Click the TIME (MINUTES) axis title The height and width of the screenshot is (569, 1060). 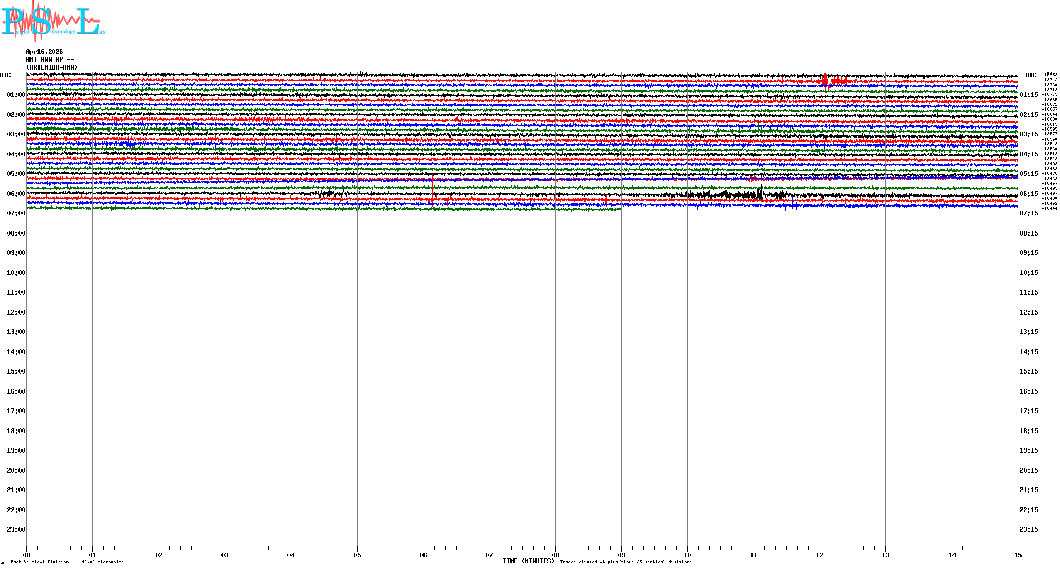pyautogui.click(x=528, y=561)
